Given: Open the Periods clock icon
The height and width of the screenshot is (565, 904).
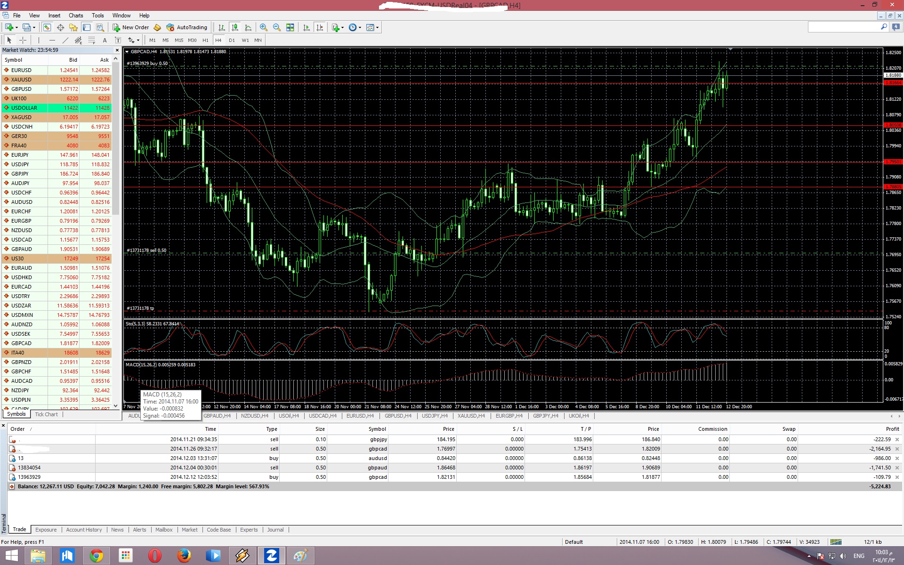Looking at the screenshot, I should coord(353,27).
